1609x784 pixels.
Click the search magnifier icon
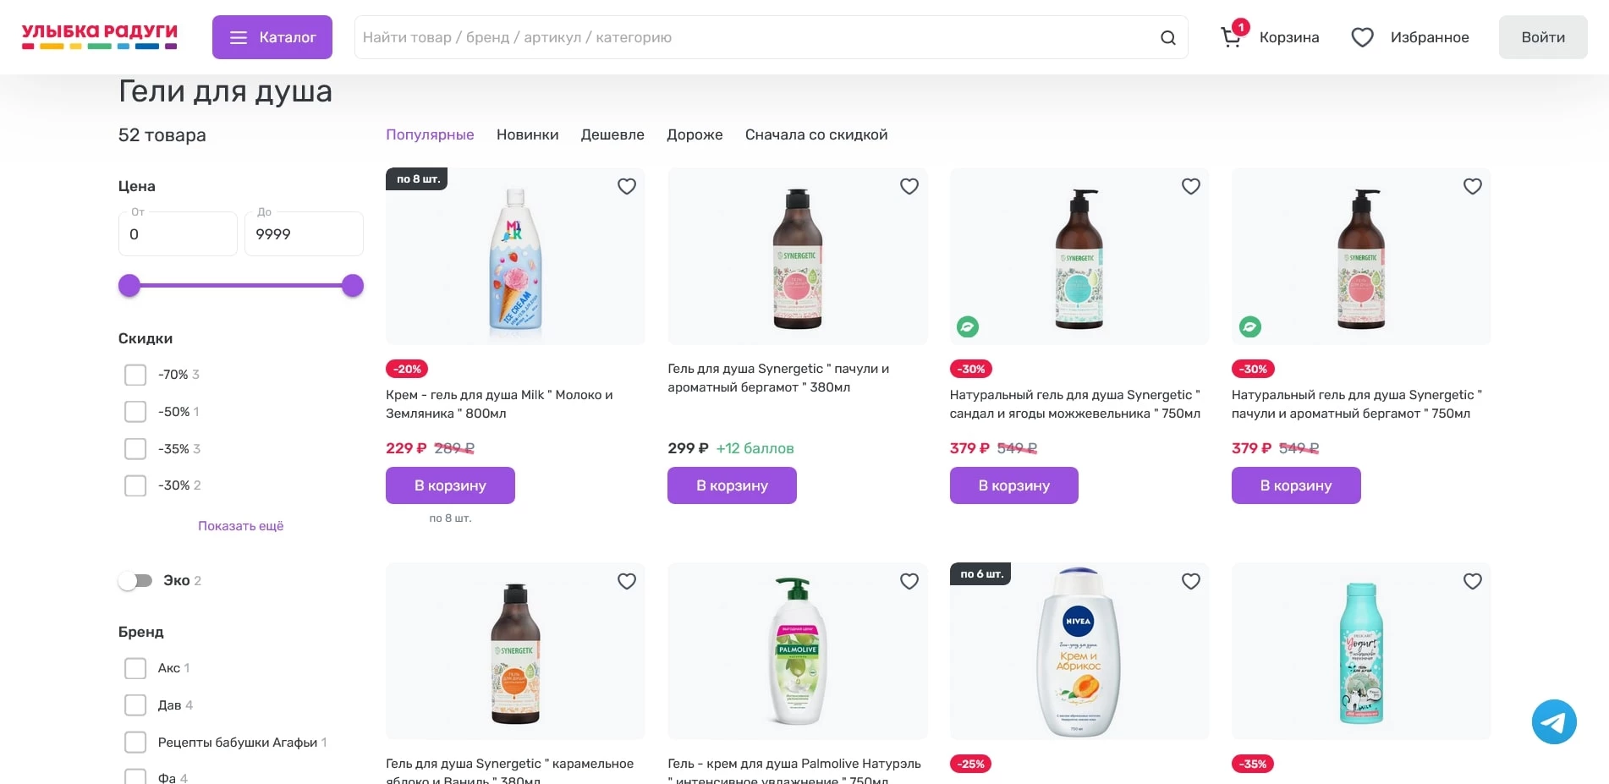tap(1167, 37)
